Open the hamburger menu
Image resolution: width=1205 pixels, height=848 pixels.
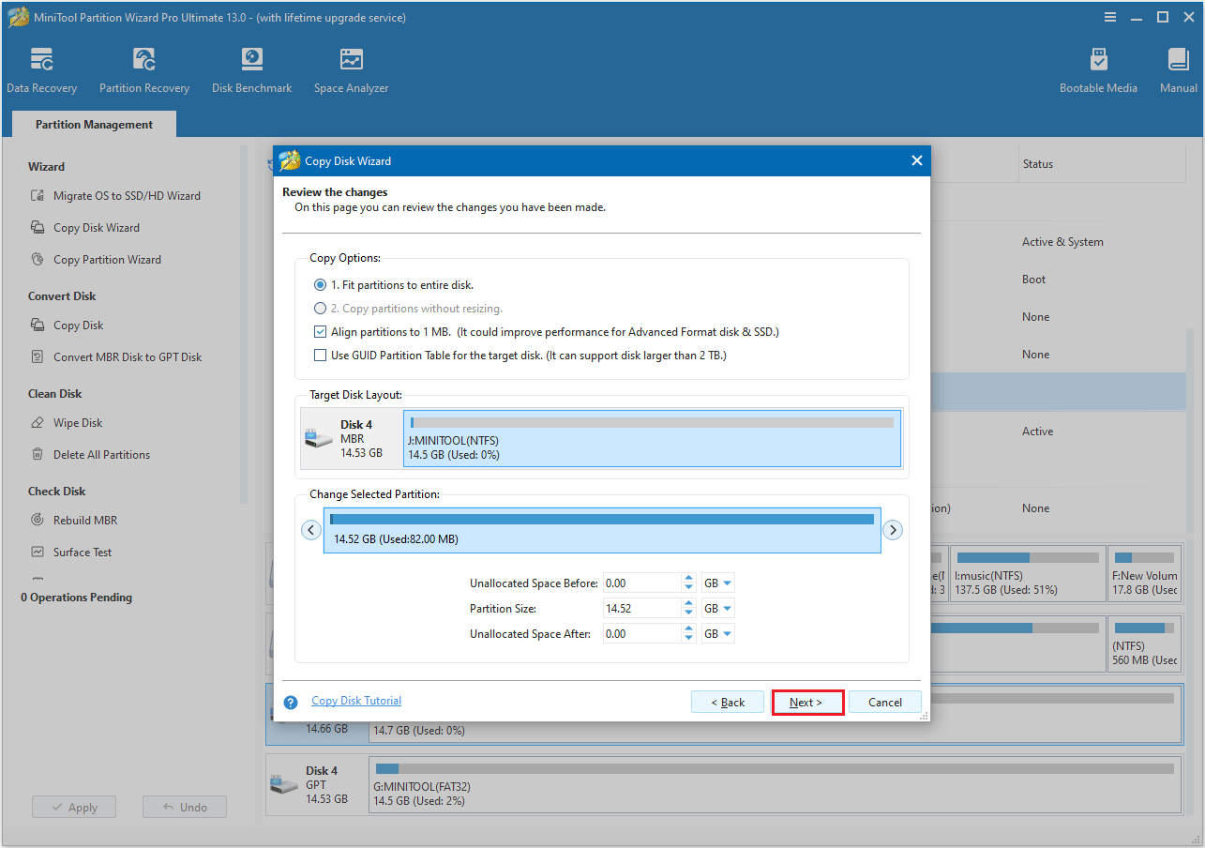(x=1109, y=16)
